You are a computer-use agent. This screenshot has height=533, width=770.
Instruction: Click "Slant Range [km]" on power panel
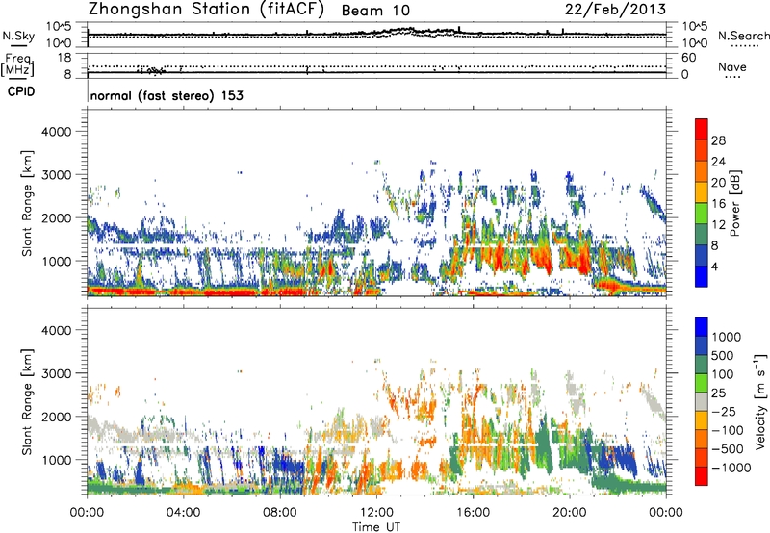[27, 203]
